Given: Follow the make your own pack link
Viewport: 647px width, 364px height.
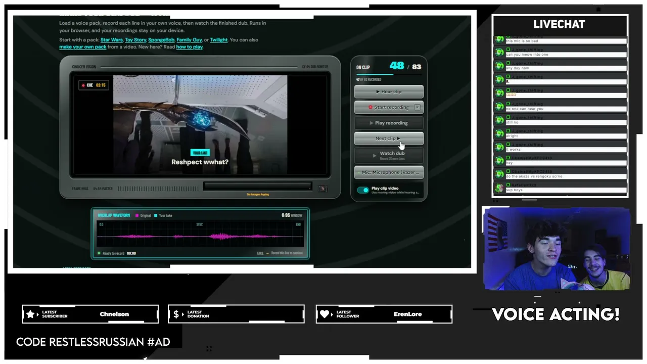Looking at the screenshot, I should (83, 47).
